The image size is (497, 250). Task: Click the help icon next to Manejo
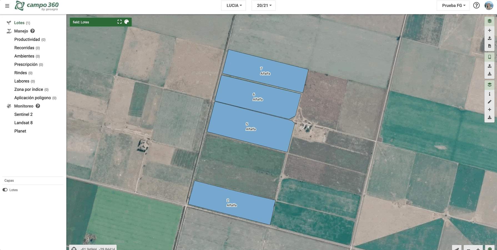pos(32,31)
